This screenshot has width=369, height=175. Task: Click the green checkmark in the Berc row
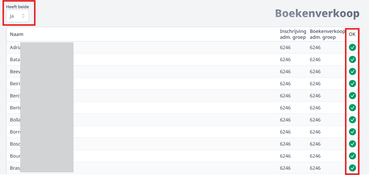click(x=352, y=96)
